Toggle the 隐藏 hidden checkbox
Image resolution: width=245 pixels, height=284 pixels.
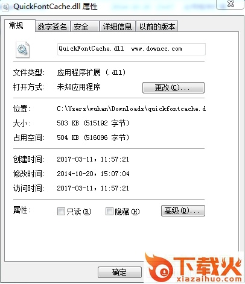[x=109, y=211]
